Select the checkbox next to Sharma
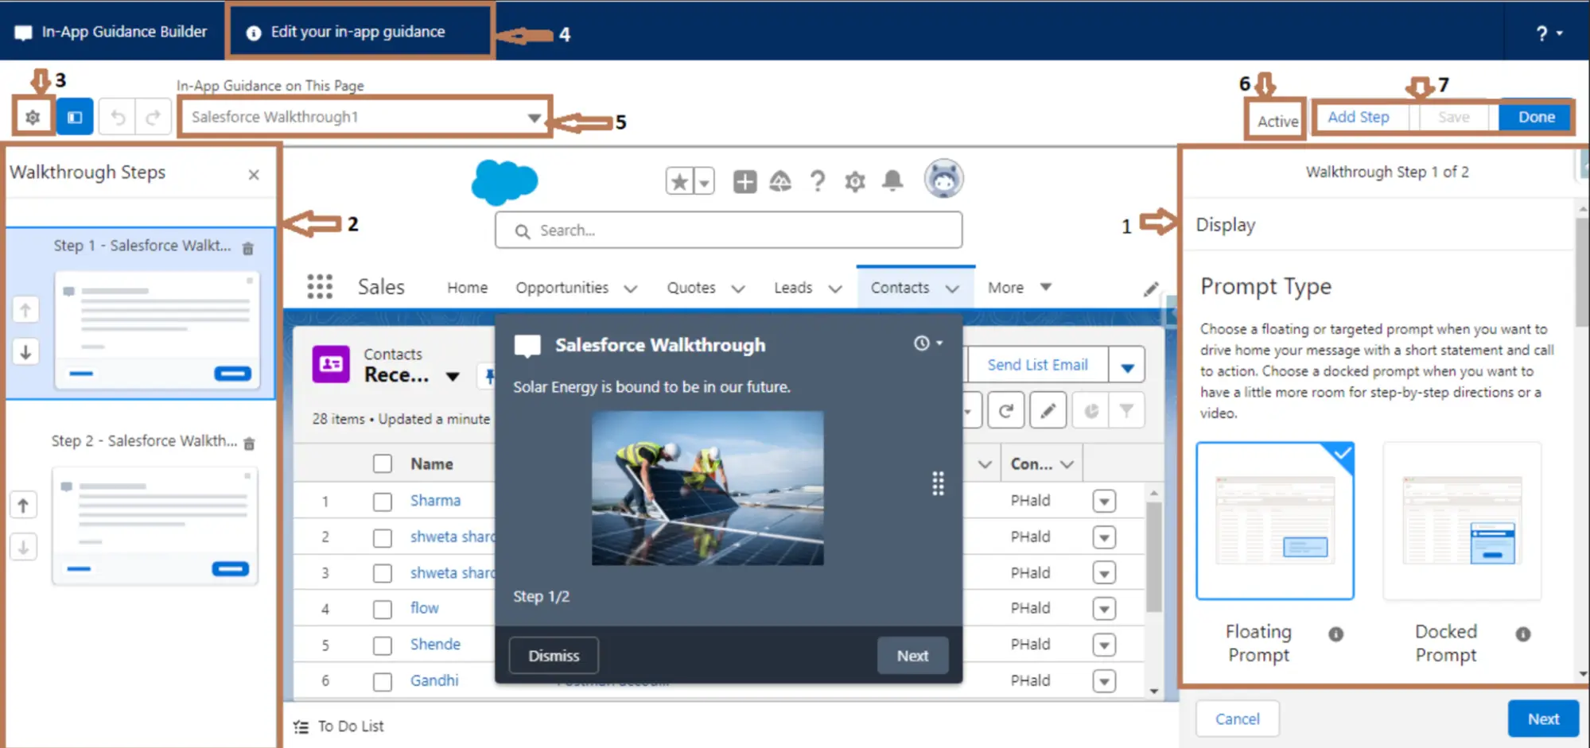 [382, 500]
